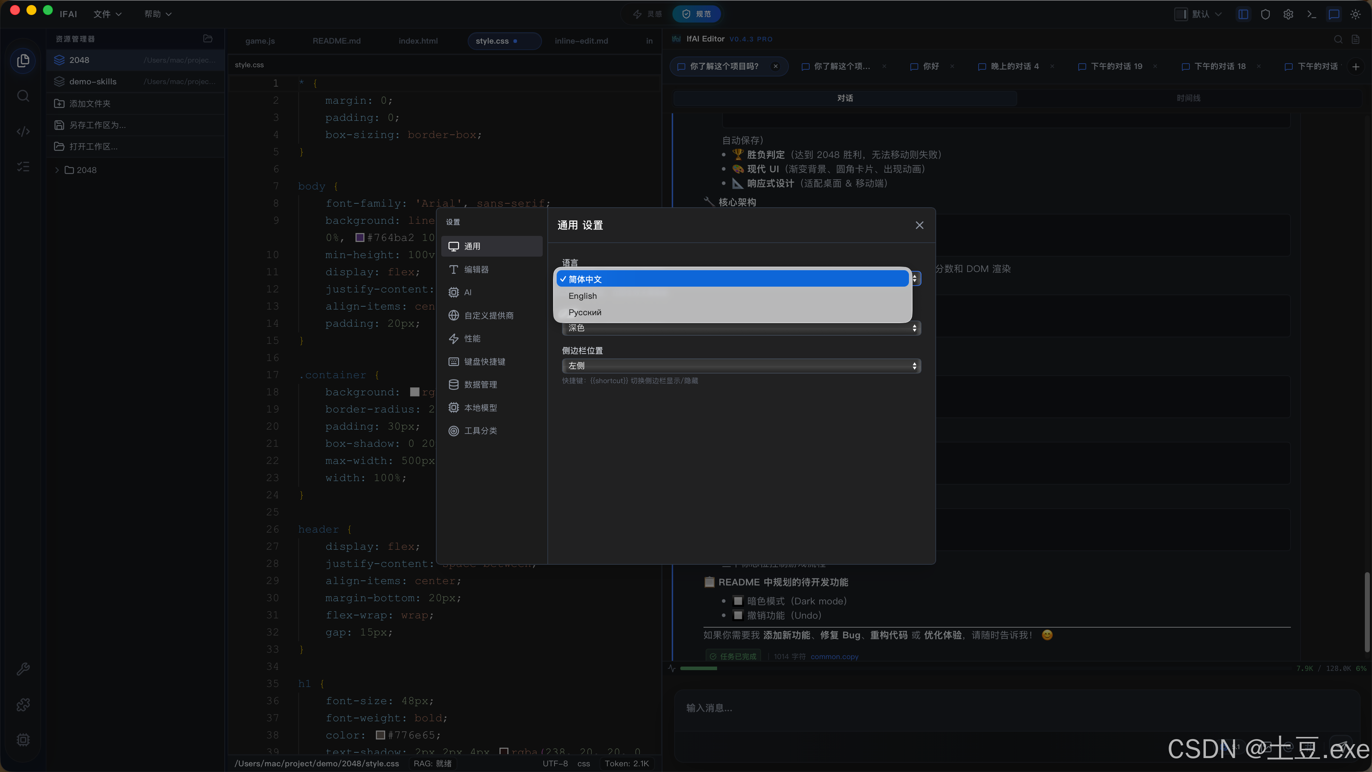1372x772 pixels.
Task: Open the 你好 conversation tab
Action: pyautogui.click(x=931, y=66)
